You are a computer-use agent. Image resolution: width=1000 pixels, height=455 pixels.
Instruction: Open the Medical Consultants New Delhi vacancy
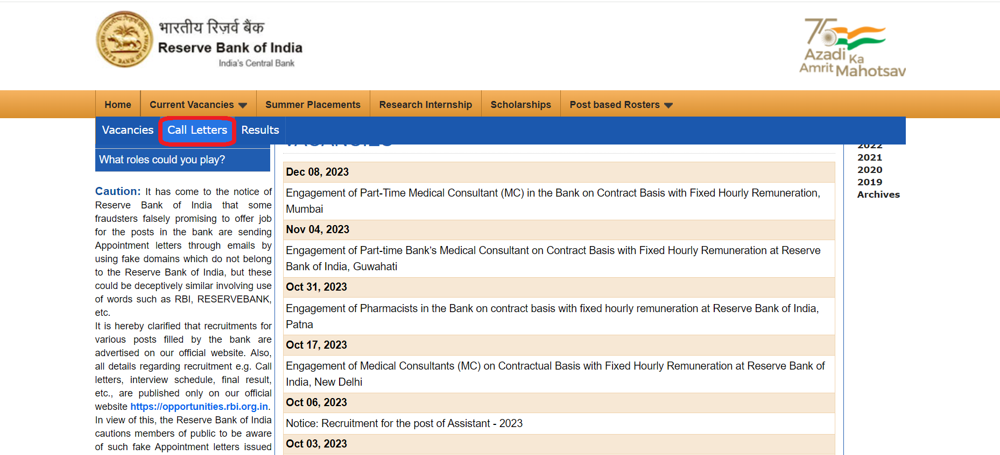(554, 366)
